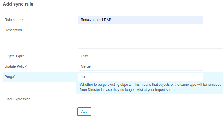This screenshot has height=117, width=223.
Task: Place cursor after 'LDAP' in Rule name
Action: point(112,20)
